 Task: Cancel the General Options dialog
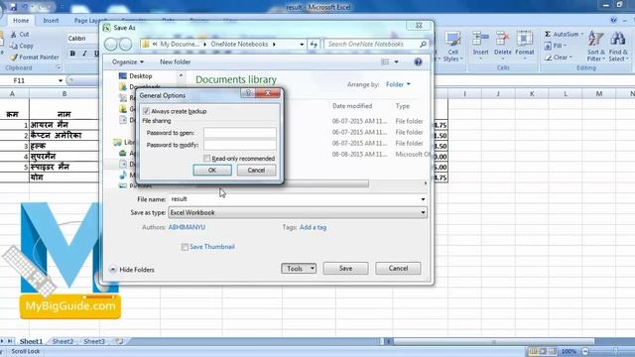click(x=256, y=170)
